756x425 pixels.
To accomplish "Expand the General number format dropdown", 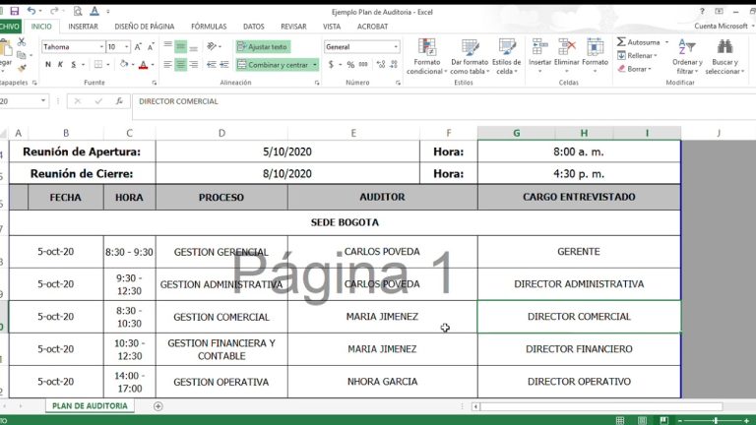I will [396, 47].
